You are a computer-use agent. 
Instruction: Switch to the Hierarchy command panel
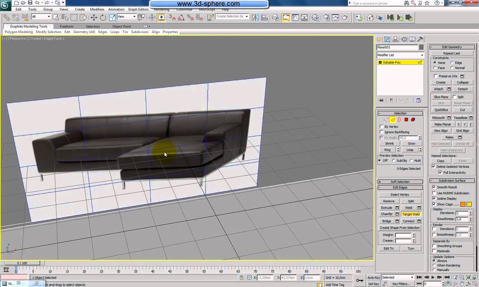click(395, 40)
